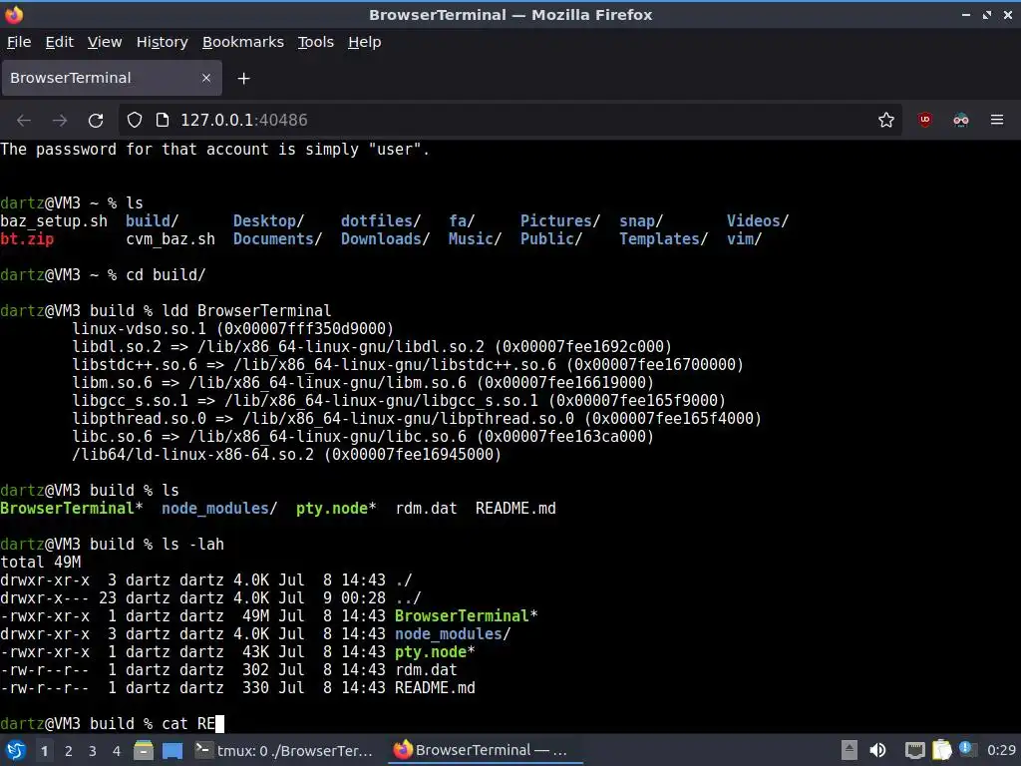Open a new tab with plus button

[x=243, y=79]
